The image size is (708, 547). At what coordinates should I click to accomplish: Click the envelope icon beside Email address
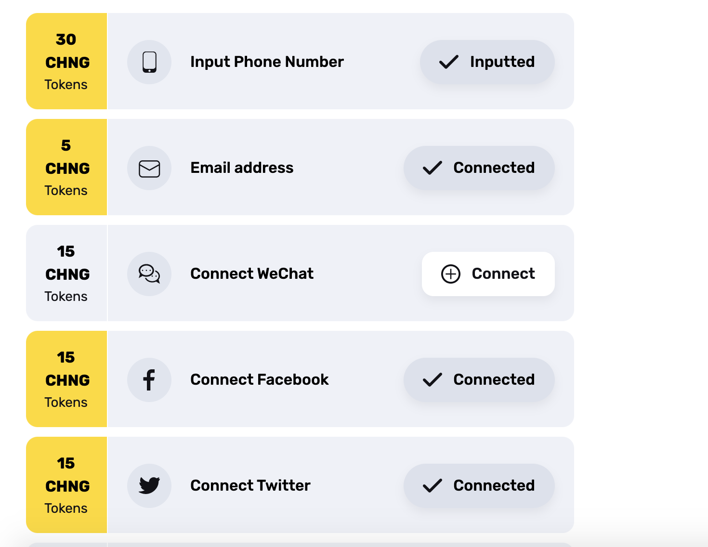[149, 169]
